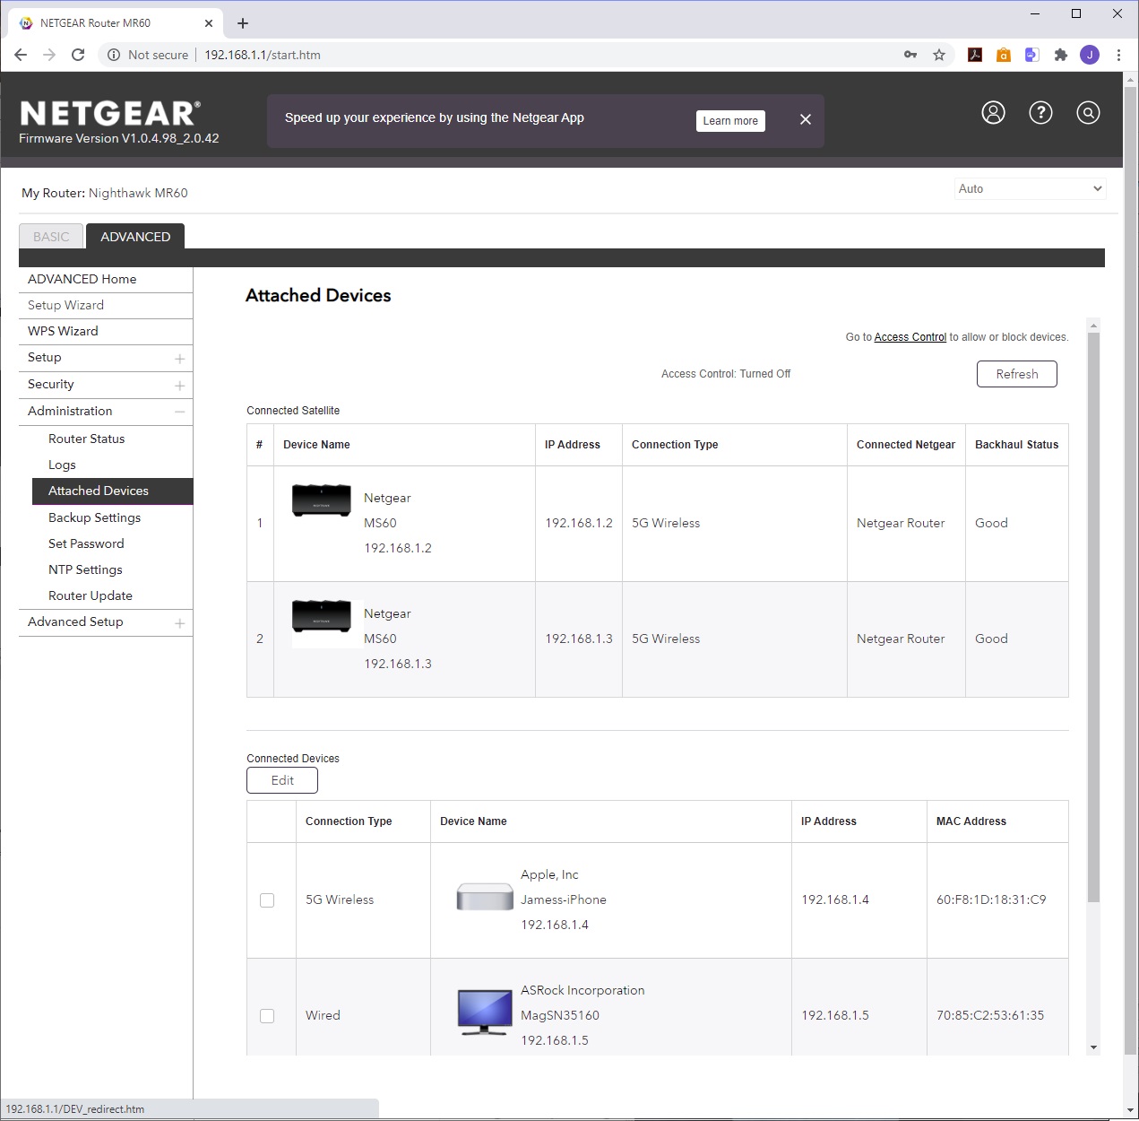Bookmark this page with the star icon
Viewport: 1139px width, 1121px height.
coord(939,55)
